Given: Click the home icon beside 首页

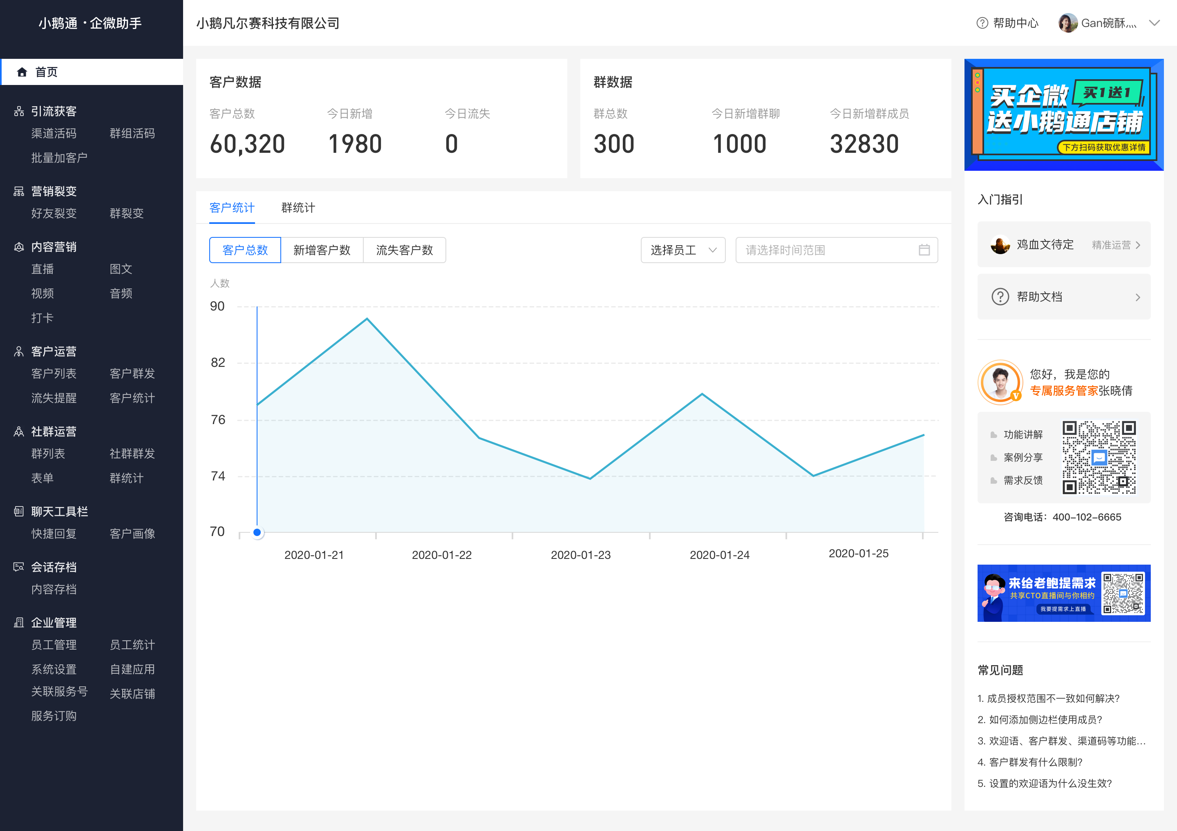Looking at the screenshot, I should tap(22, 72).
